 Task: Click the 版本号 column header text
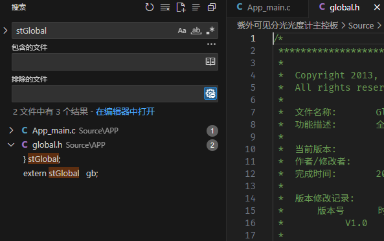point(331,211)
